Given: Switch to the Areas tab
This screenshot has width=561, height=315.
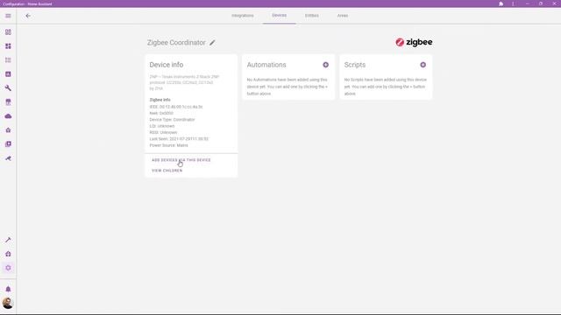Looking at the screenshot, I should click(343, 16).
